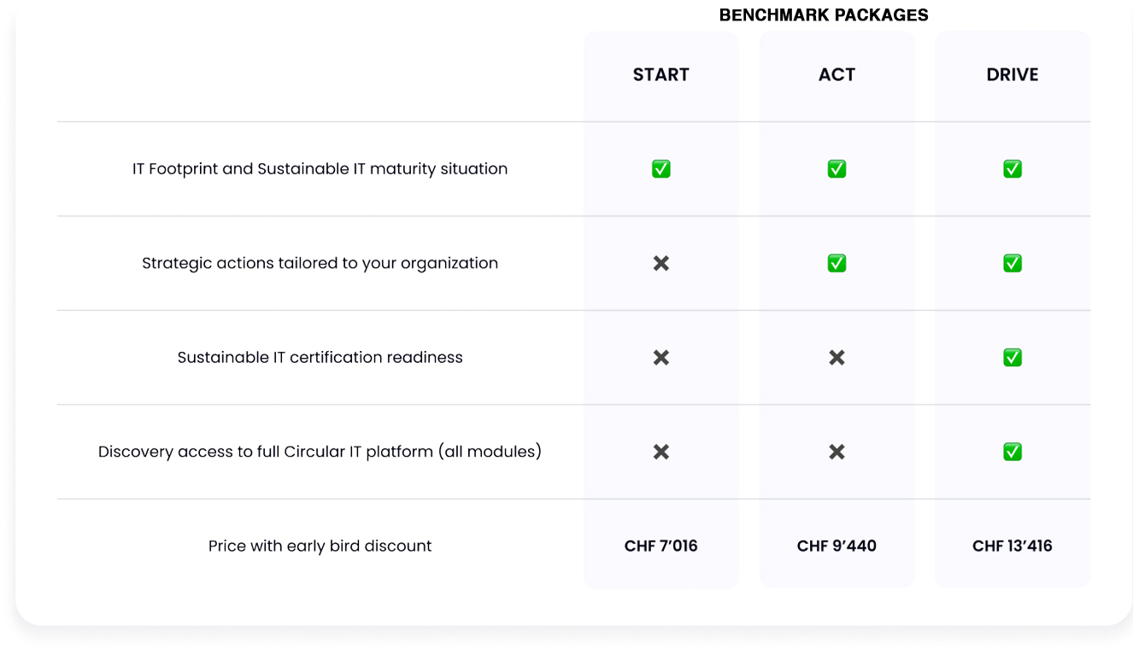
Task: Select the ACT package header
Action: (837, 75)
